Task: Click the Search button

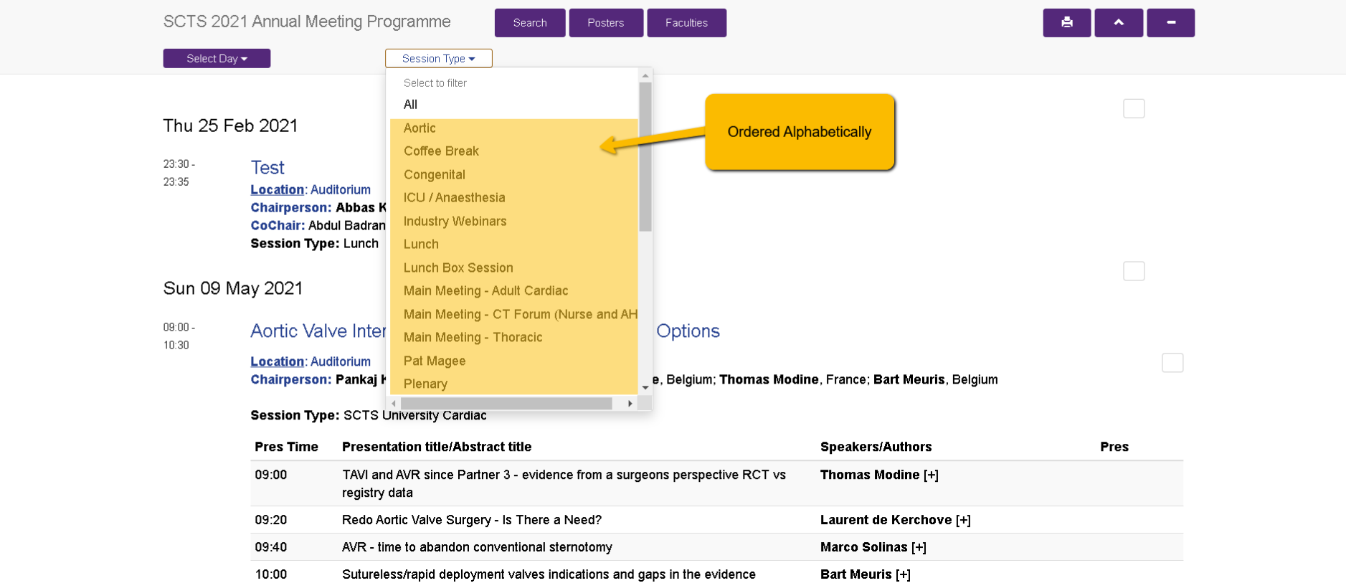Action: [530, 22]
